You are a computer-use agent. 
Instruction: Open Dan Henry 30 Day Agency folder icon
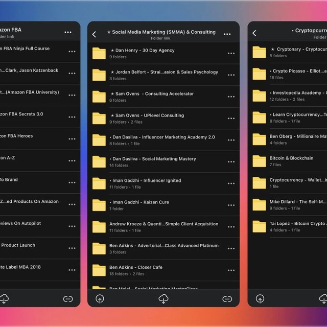99,53
